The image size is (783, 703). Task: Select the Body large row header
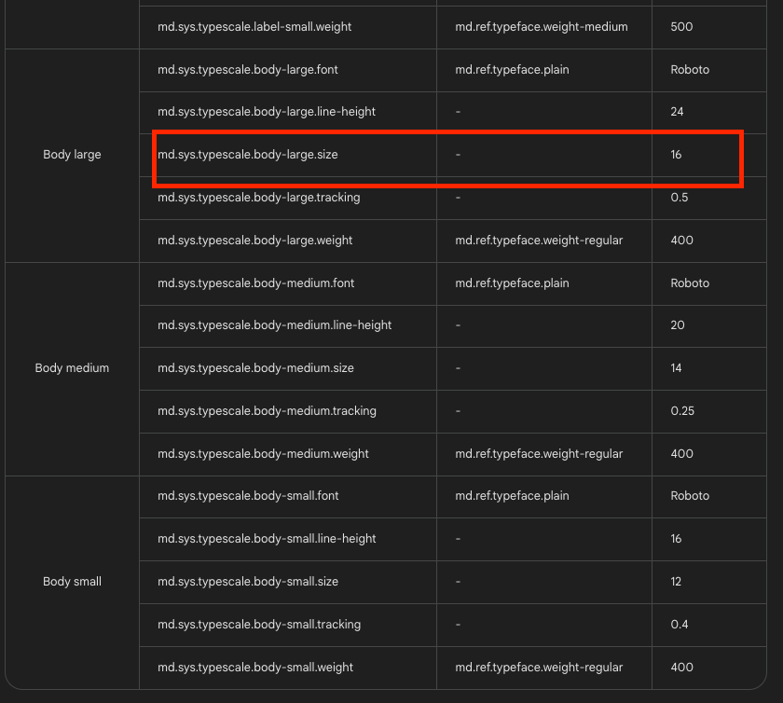[x=72, y=154]
